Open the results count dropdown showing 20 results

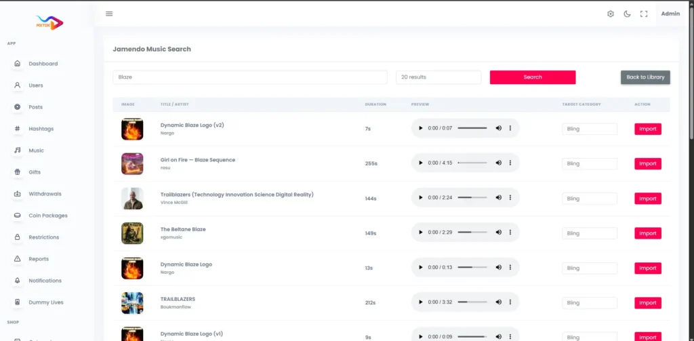(x=438, y=77)
